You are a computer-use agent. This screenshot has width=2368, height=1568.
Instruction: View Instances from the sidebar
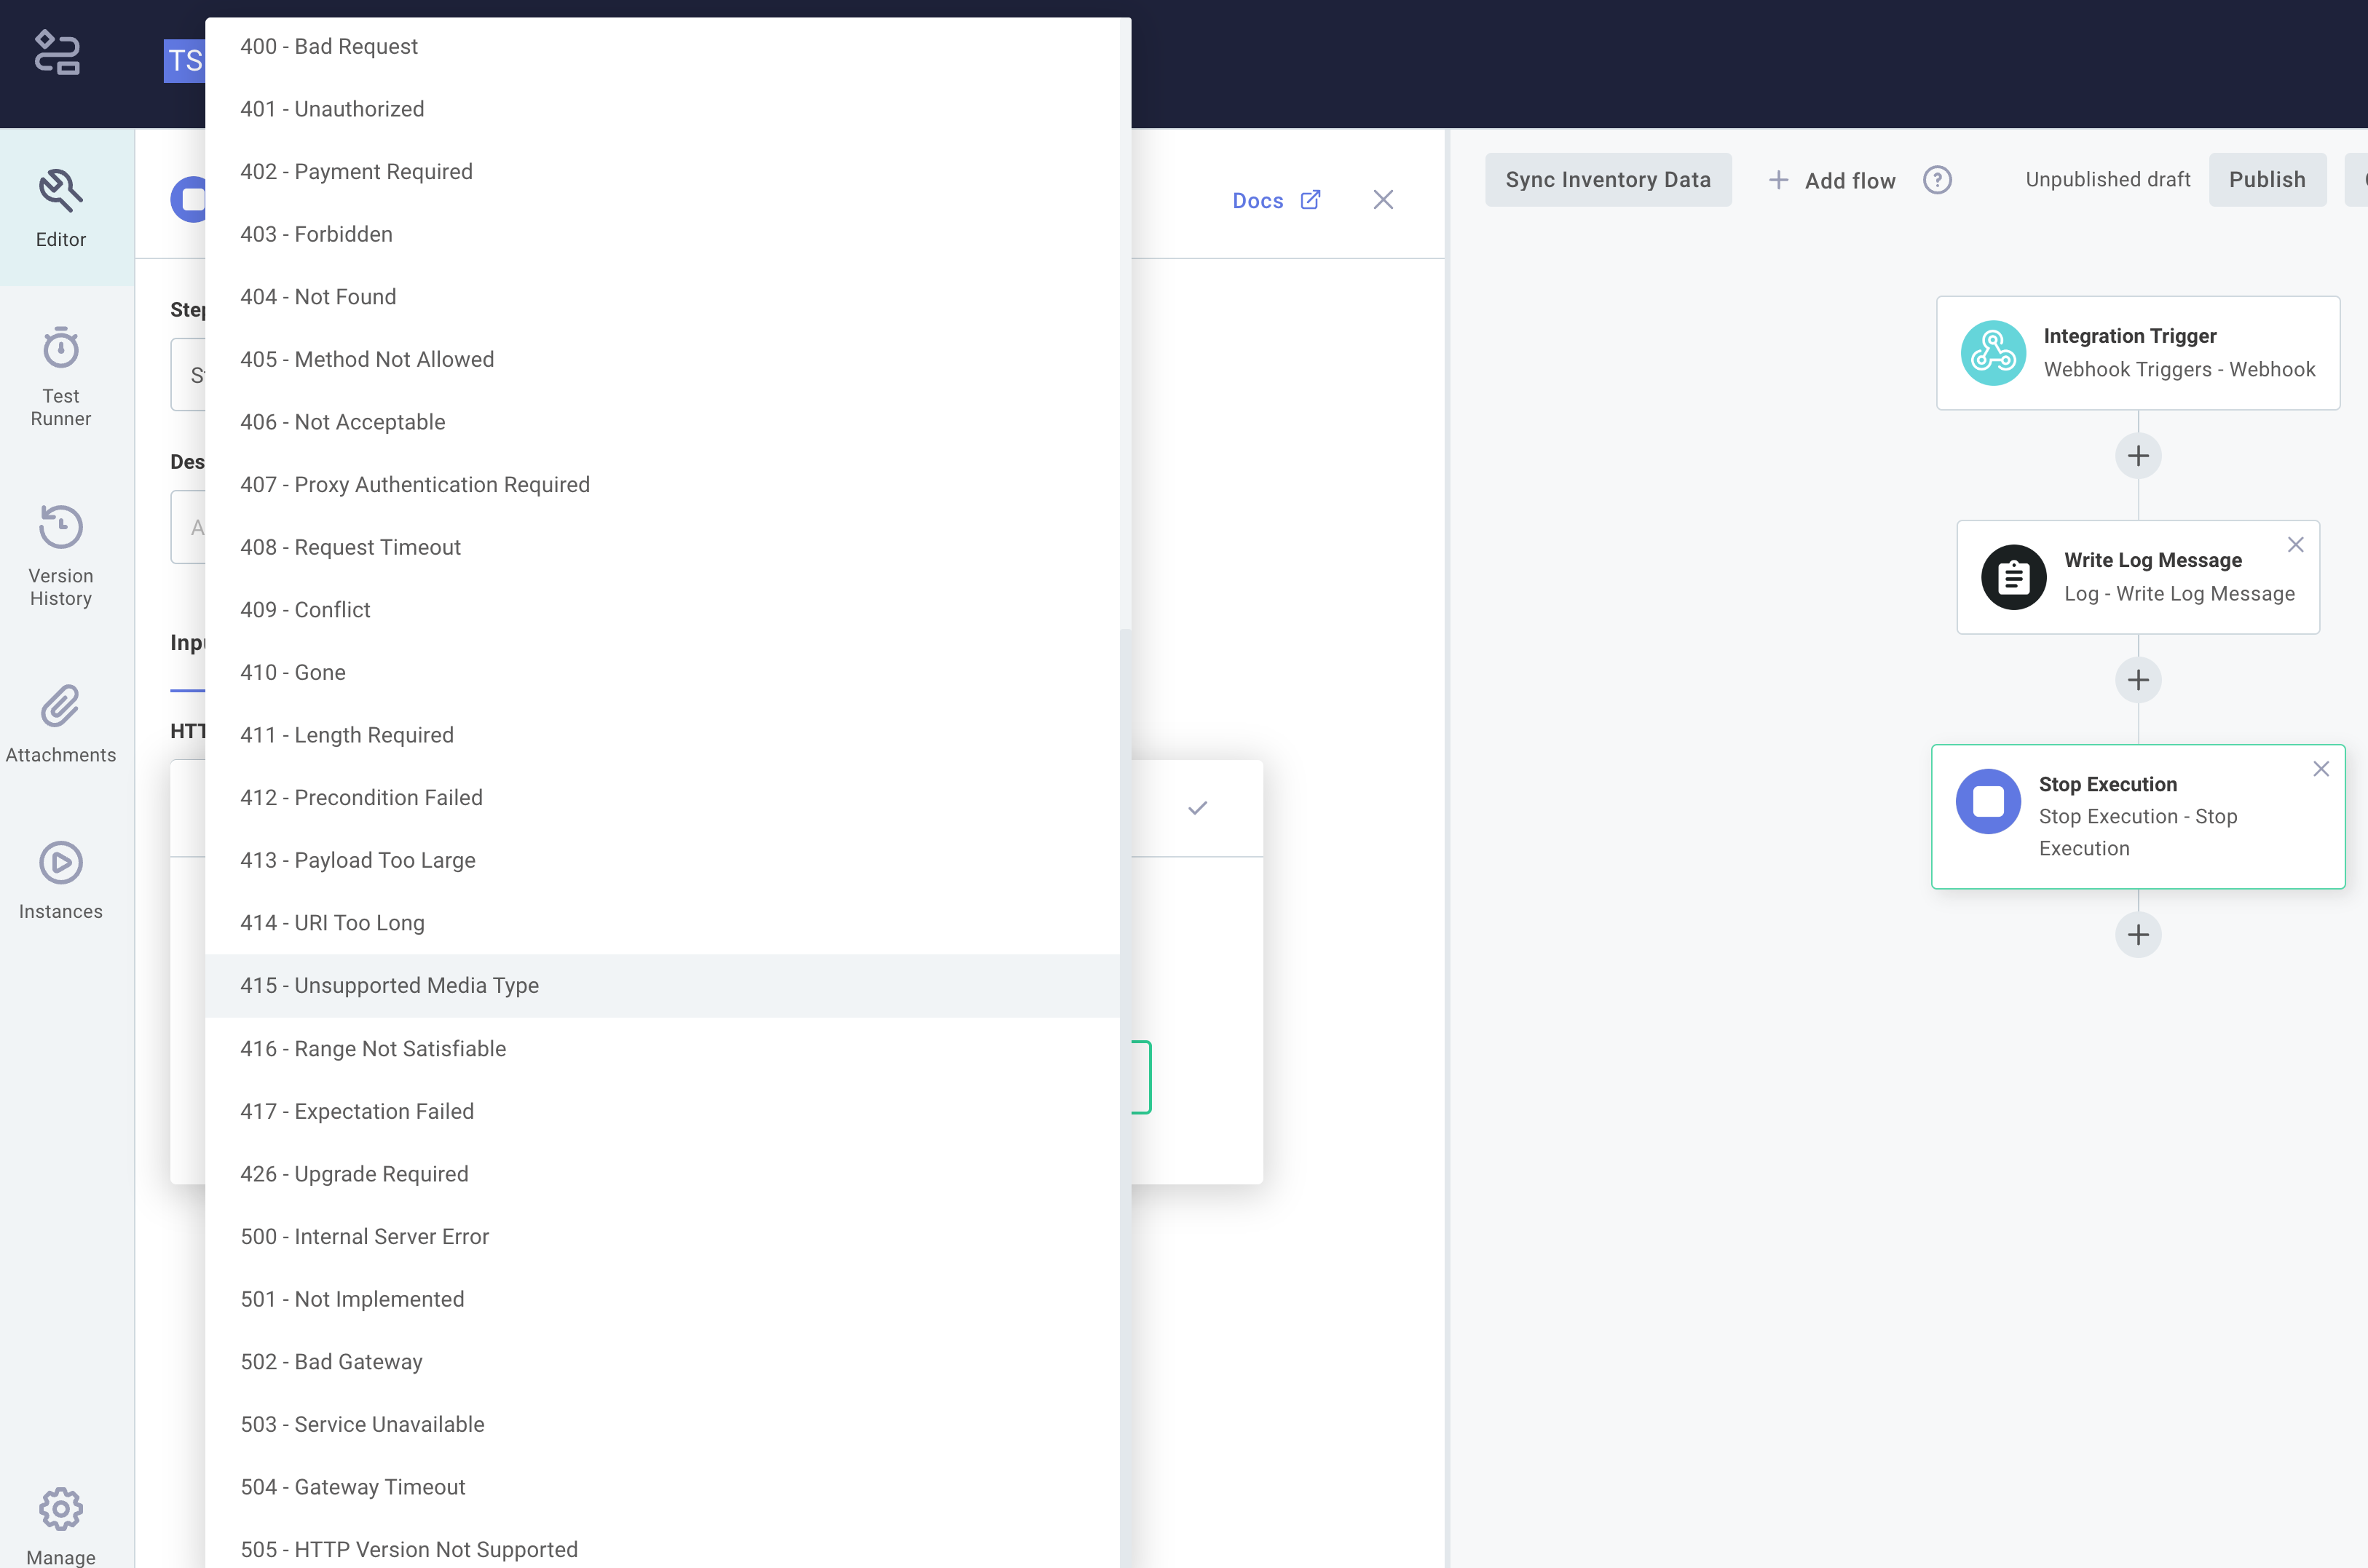click(x=60, y=880)
